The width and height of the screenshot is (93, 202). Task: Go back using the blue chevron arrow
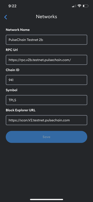pyautogui.click(x=6, y=17)
